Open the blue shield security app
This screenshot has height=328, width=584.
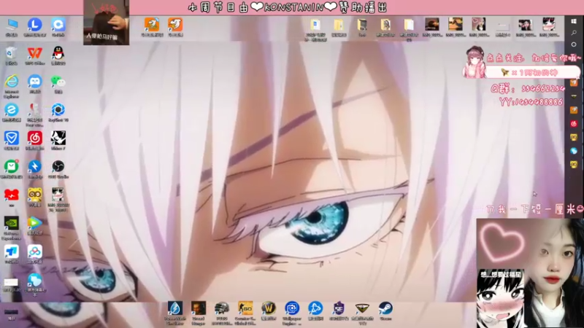pos(12,138)
